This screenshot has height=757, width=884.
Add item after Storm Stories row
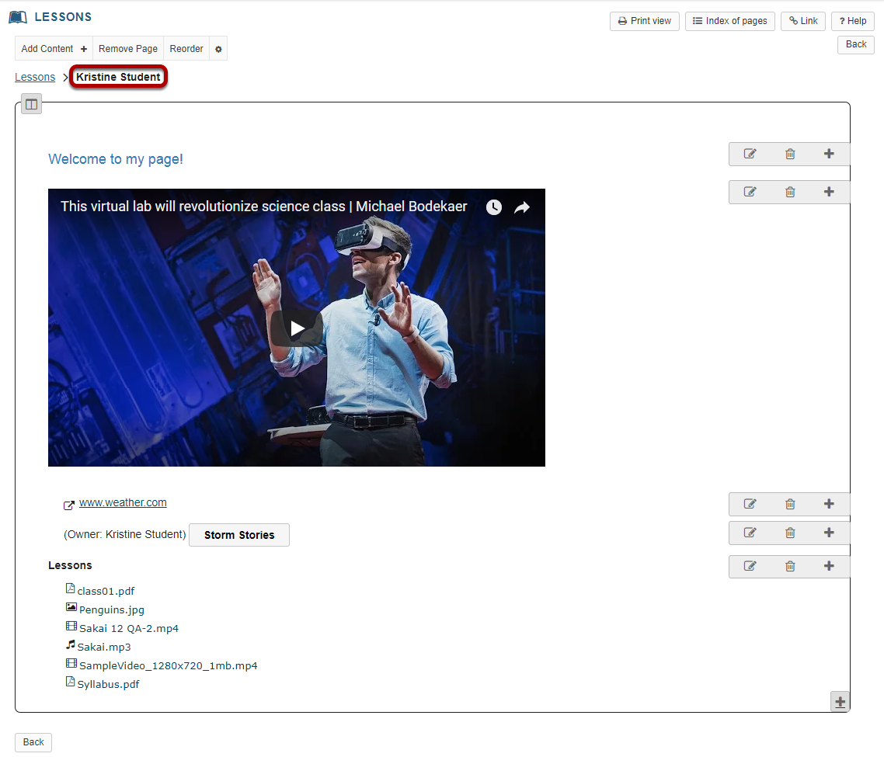[x=829, y=533]
